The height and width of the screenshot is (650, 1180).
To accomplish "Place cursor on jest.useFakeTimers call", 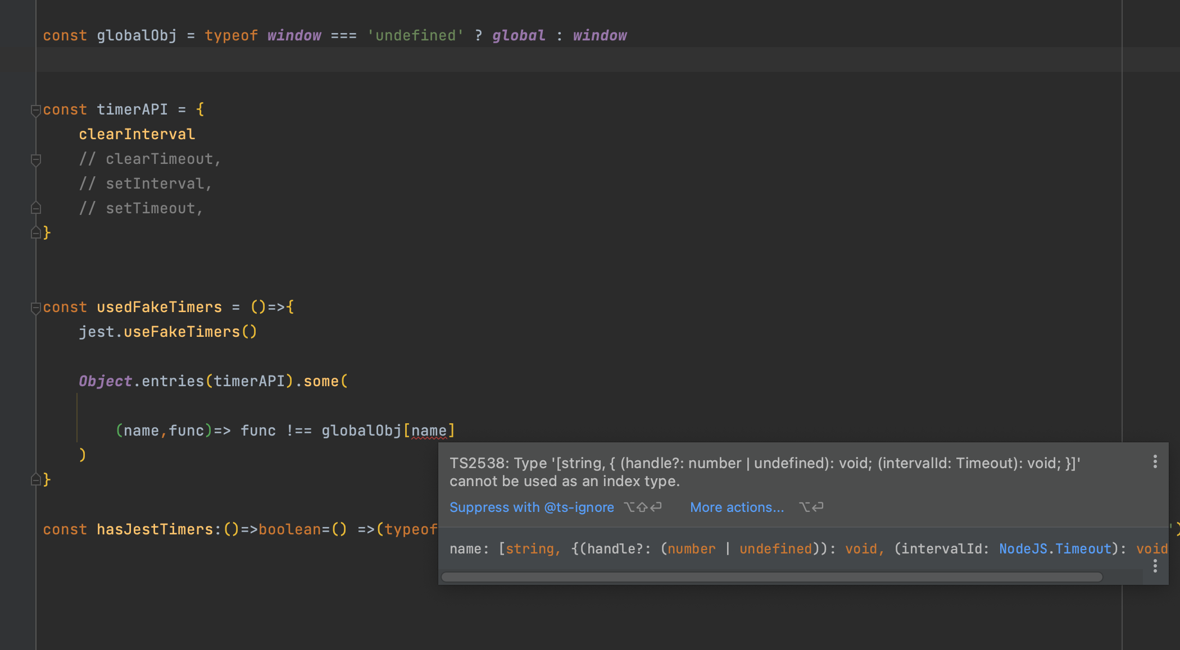I will pos(169,331).
